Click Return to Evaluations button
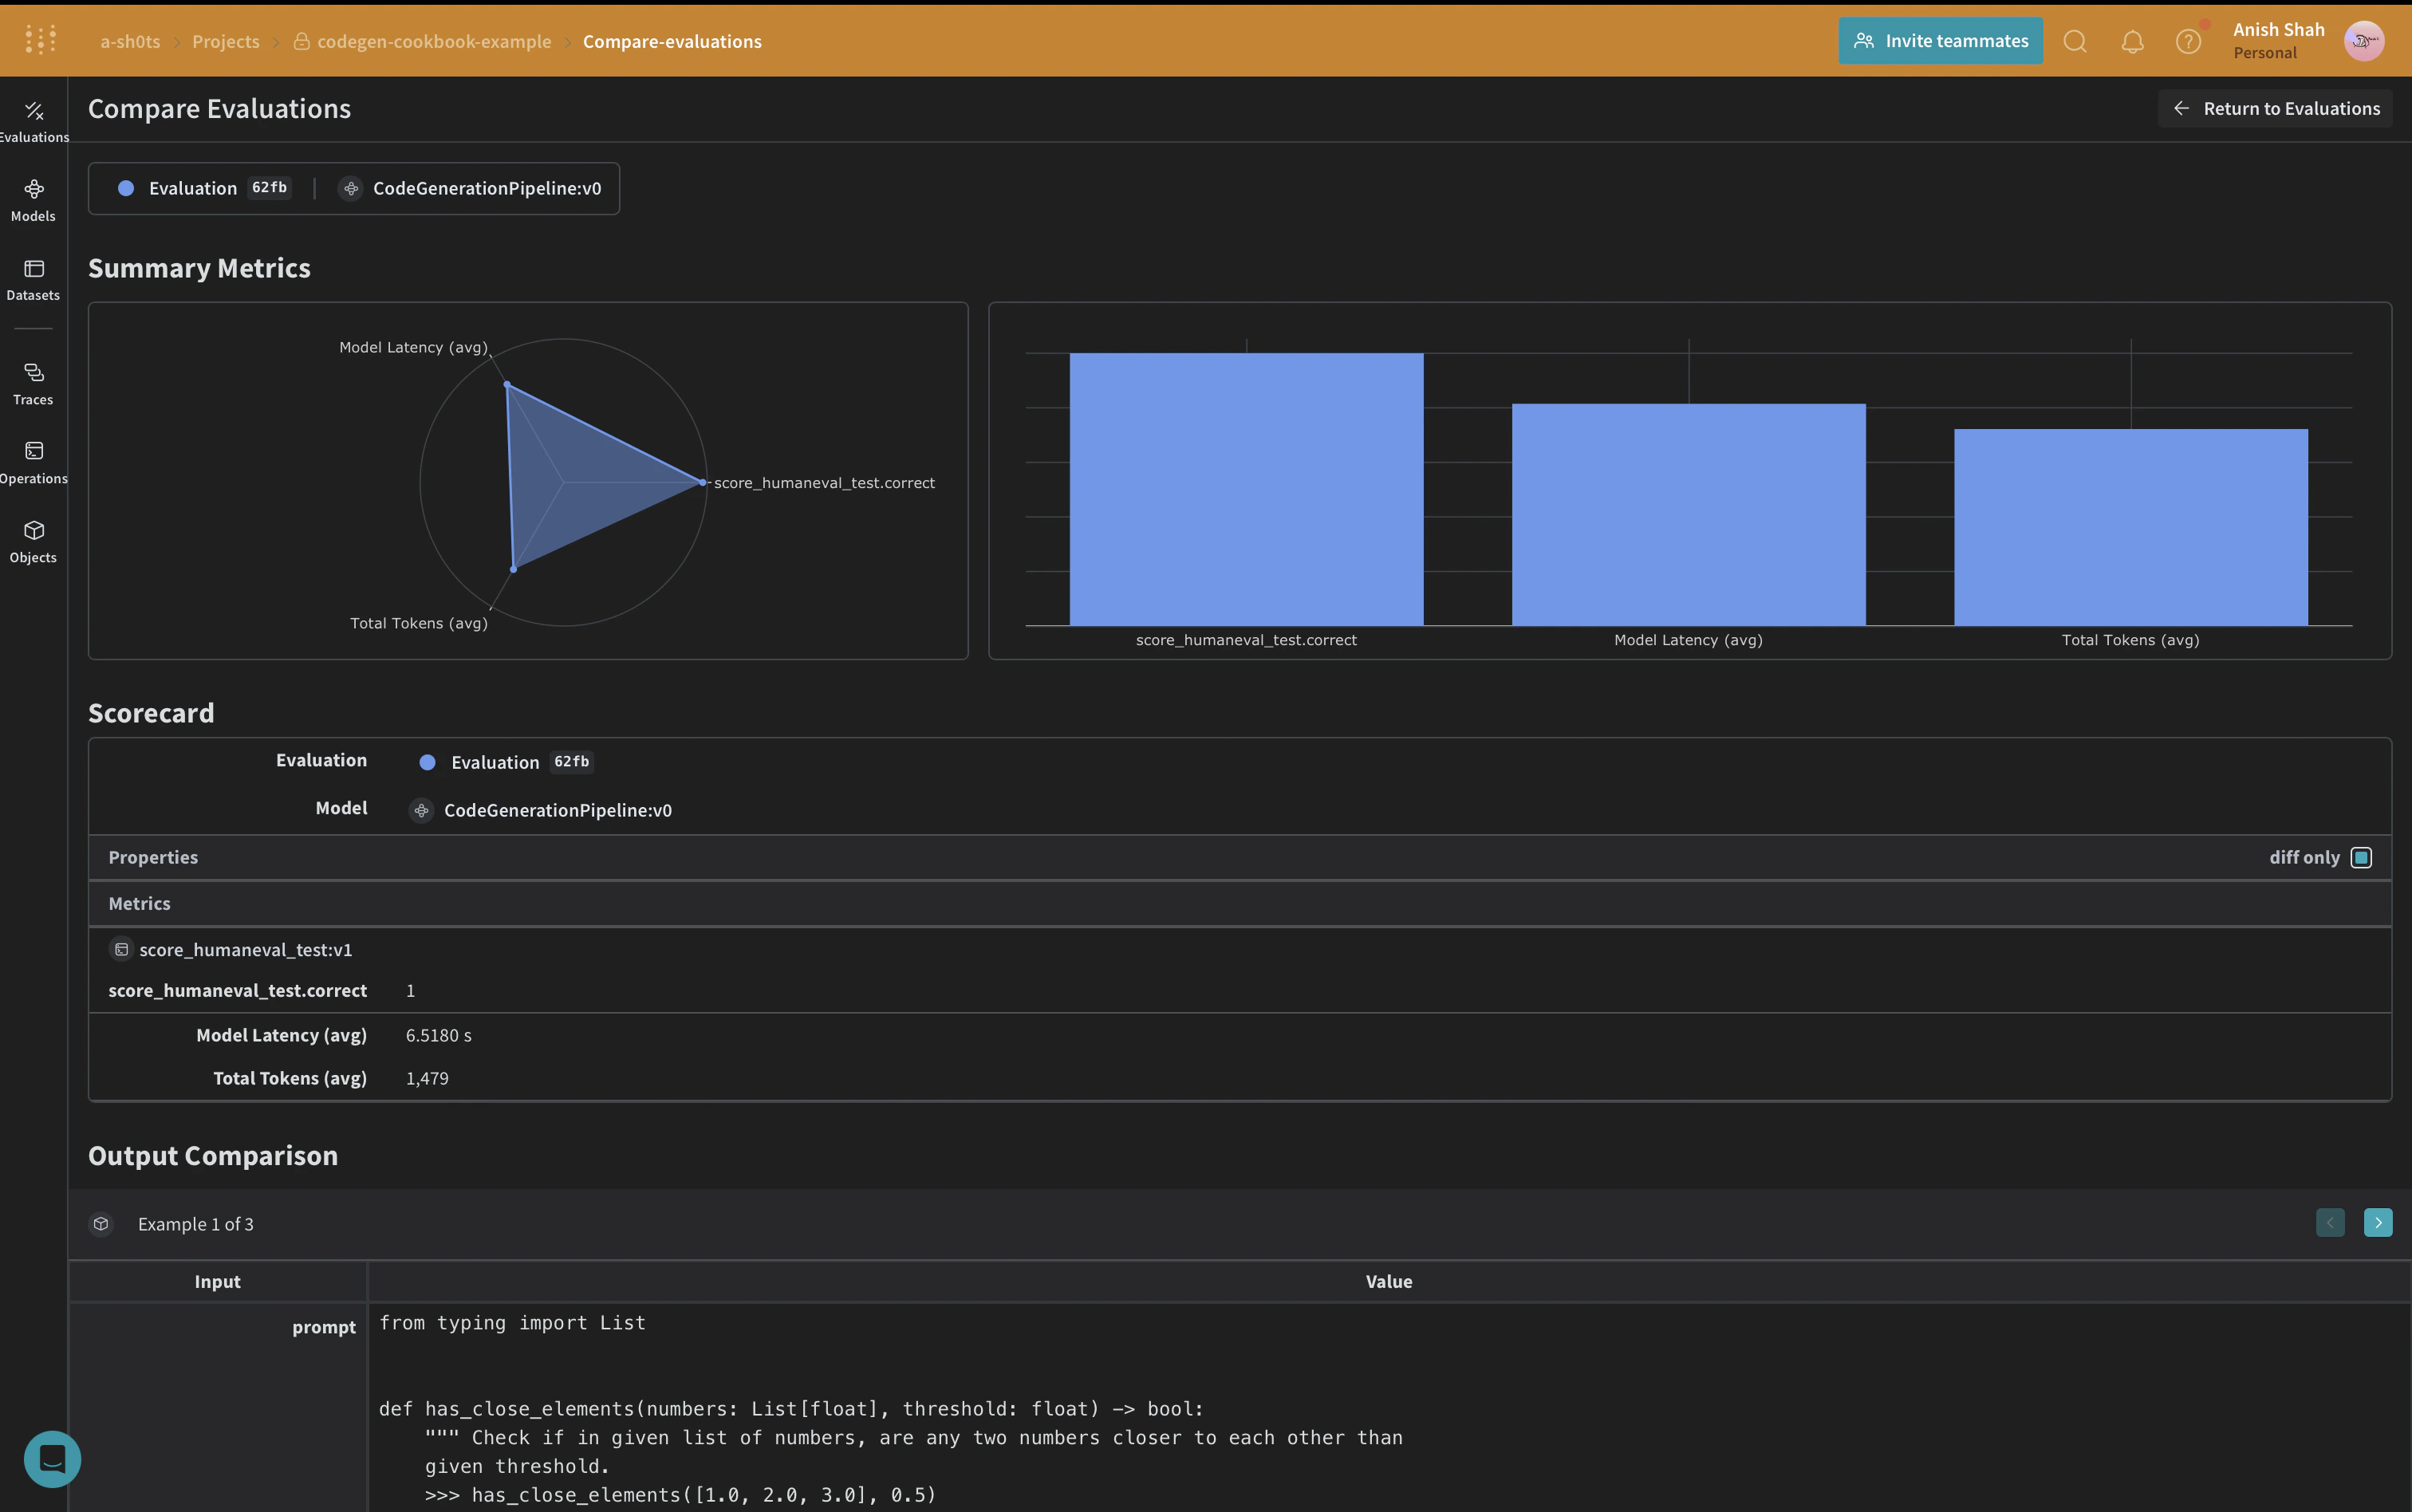This screenshot has height=1512, width=2412. pos(2275,108)
